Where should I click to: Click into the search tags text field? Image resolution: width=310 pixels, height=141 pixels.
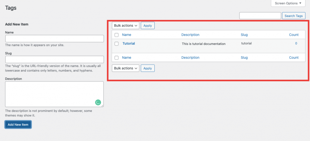[260, 16]
